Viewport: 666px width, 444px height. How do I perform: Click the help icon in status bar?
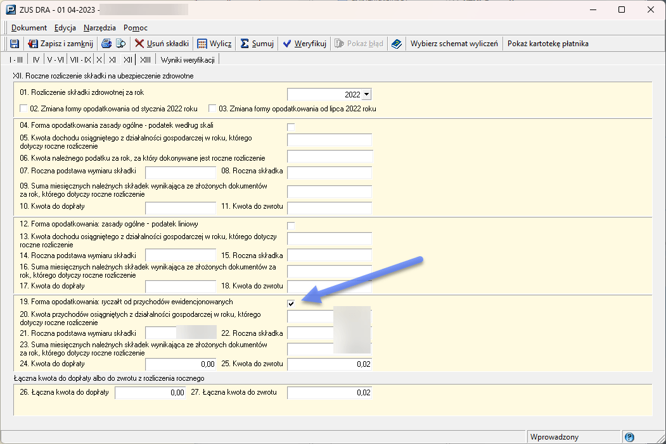pos(629,437)
